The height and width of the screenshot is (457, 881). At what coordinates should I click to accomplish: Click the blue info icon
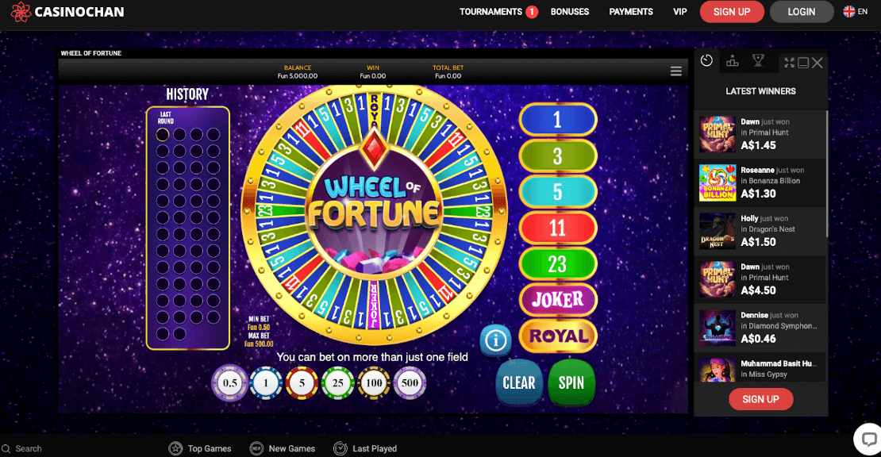point(495,340)
